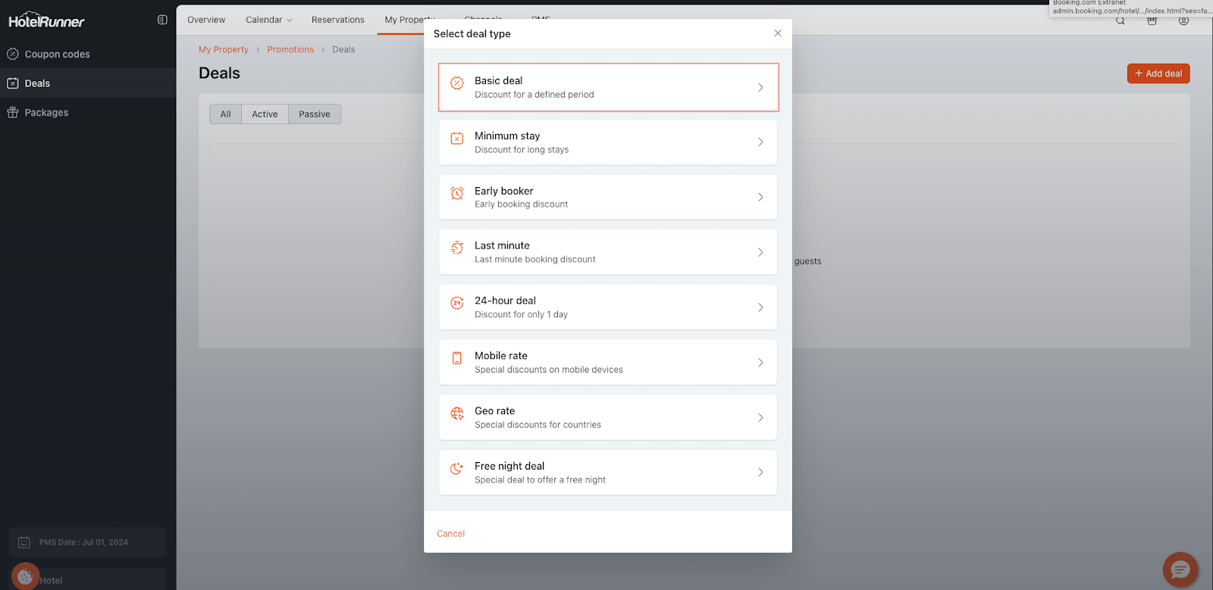This screenshot has width=1213, height=590.
Task: Filter deals by Passive status
Action: point(314,114)
